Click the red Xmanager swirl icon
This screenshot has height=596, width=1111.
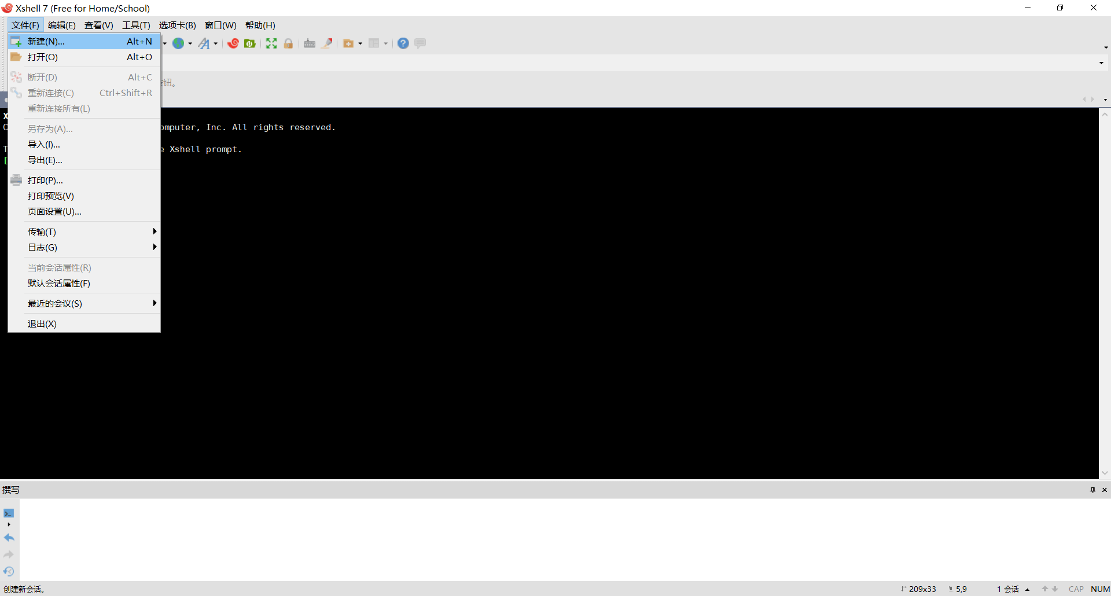[233, 43]
